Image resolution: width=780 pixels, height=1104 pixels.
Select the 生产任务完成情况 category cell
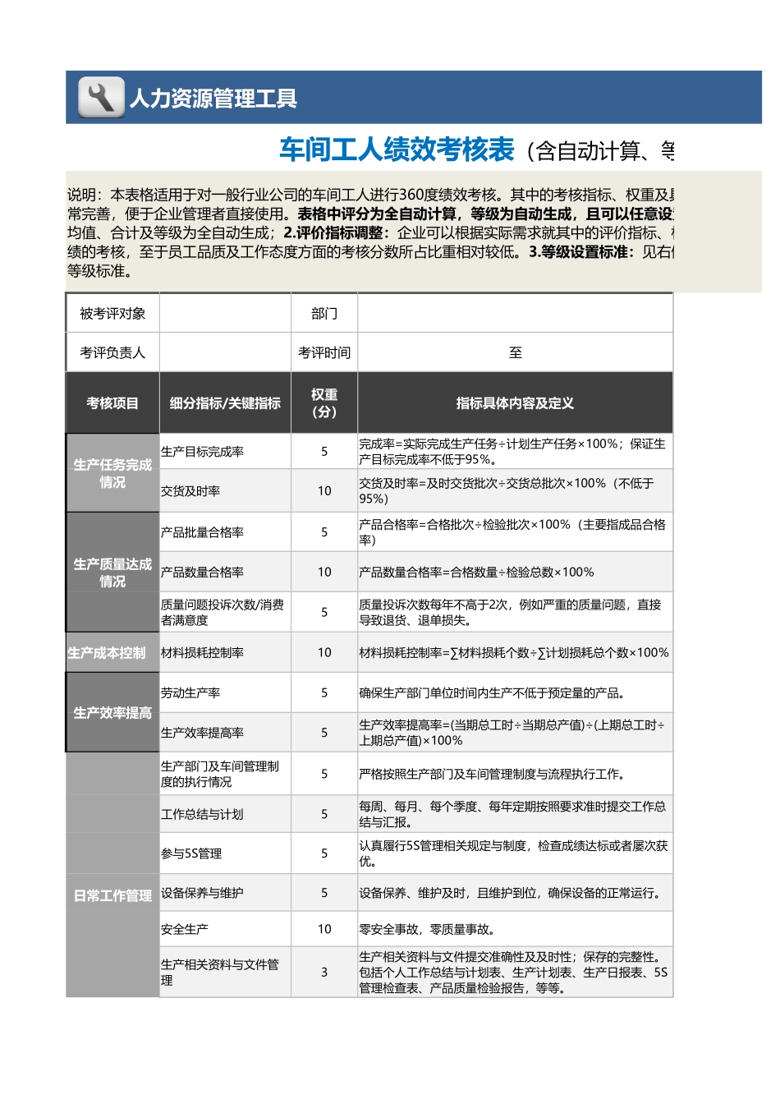[112, 473]
